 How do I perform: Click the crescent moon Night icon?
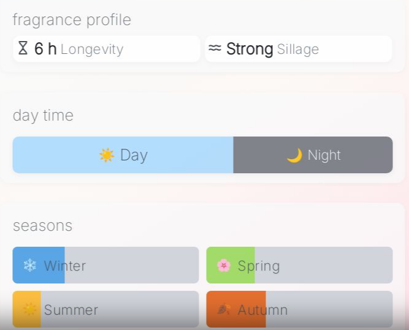(x=294, y=156)
